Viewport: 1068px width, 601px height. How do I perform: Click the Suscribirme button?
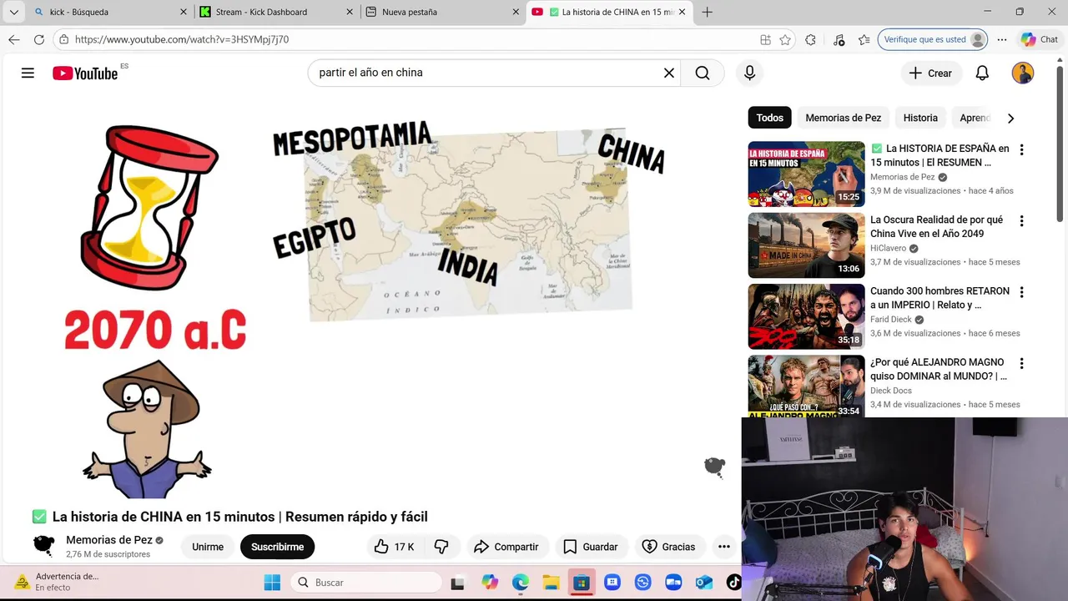point(277,547)
